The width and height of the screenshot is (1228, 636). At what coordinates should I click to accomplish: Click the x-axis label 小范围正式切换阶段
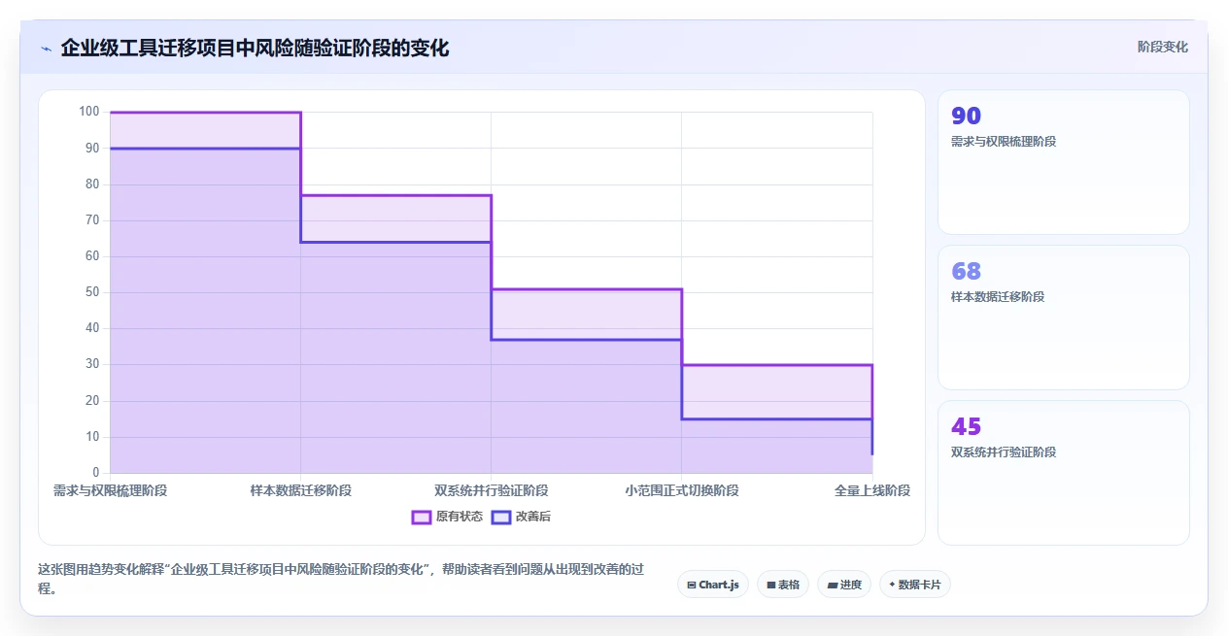pos(682,490)
